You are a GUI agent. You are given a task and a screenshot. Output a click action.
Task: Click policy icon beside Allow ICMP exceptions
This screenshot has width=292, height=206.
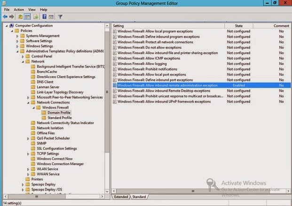[x=115, y=58]
